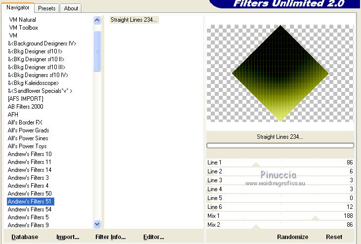Click the diamond filter preview image

click(280, 73)
